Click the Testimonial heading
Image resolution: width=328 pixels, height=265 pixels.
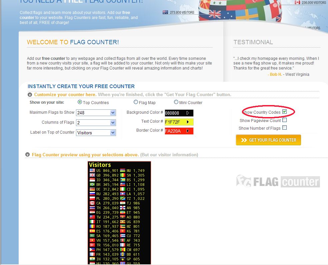click(253, 42)
